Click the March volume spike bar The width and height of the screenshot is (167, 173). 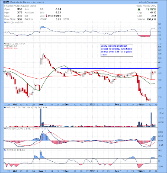pyautogui.click(x=151, y=120)
